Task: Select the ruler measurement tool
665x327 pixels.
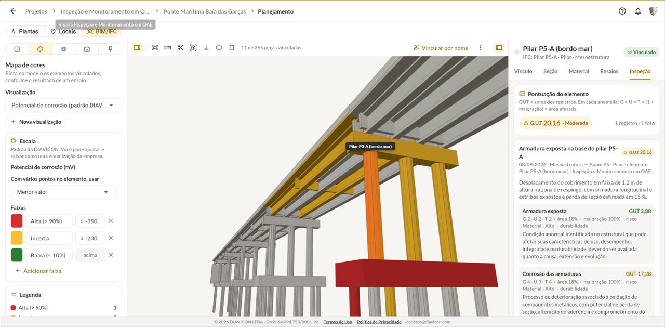Action: pos(168,47)
